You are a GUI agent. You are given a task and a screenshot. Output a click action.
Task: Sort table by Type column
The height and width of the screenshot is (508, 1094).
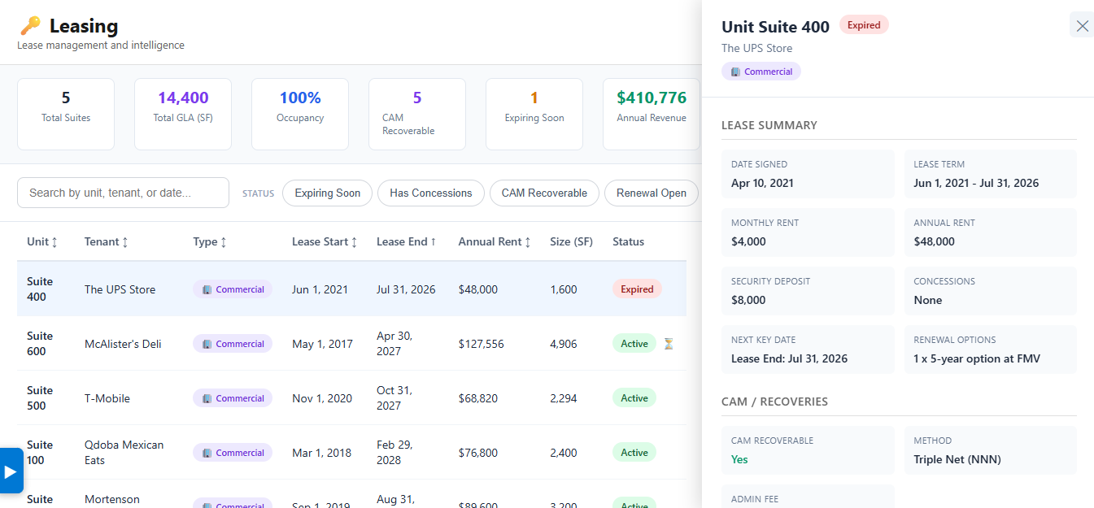tap(210, 241)
